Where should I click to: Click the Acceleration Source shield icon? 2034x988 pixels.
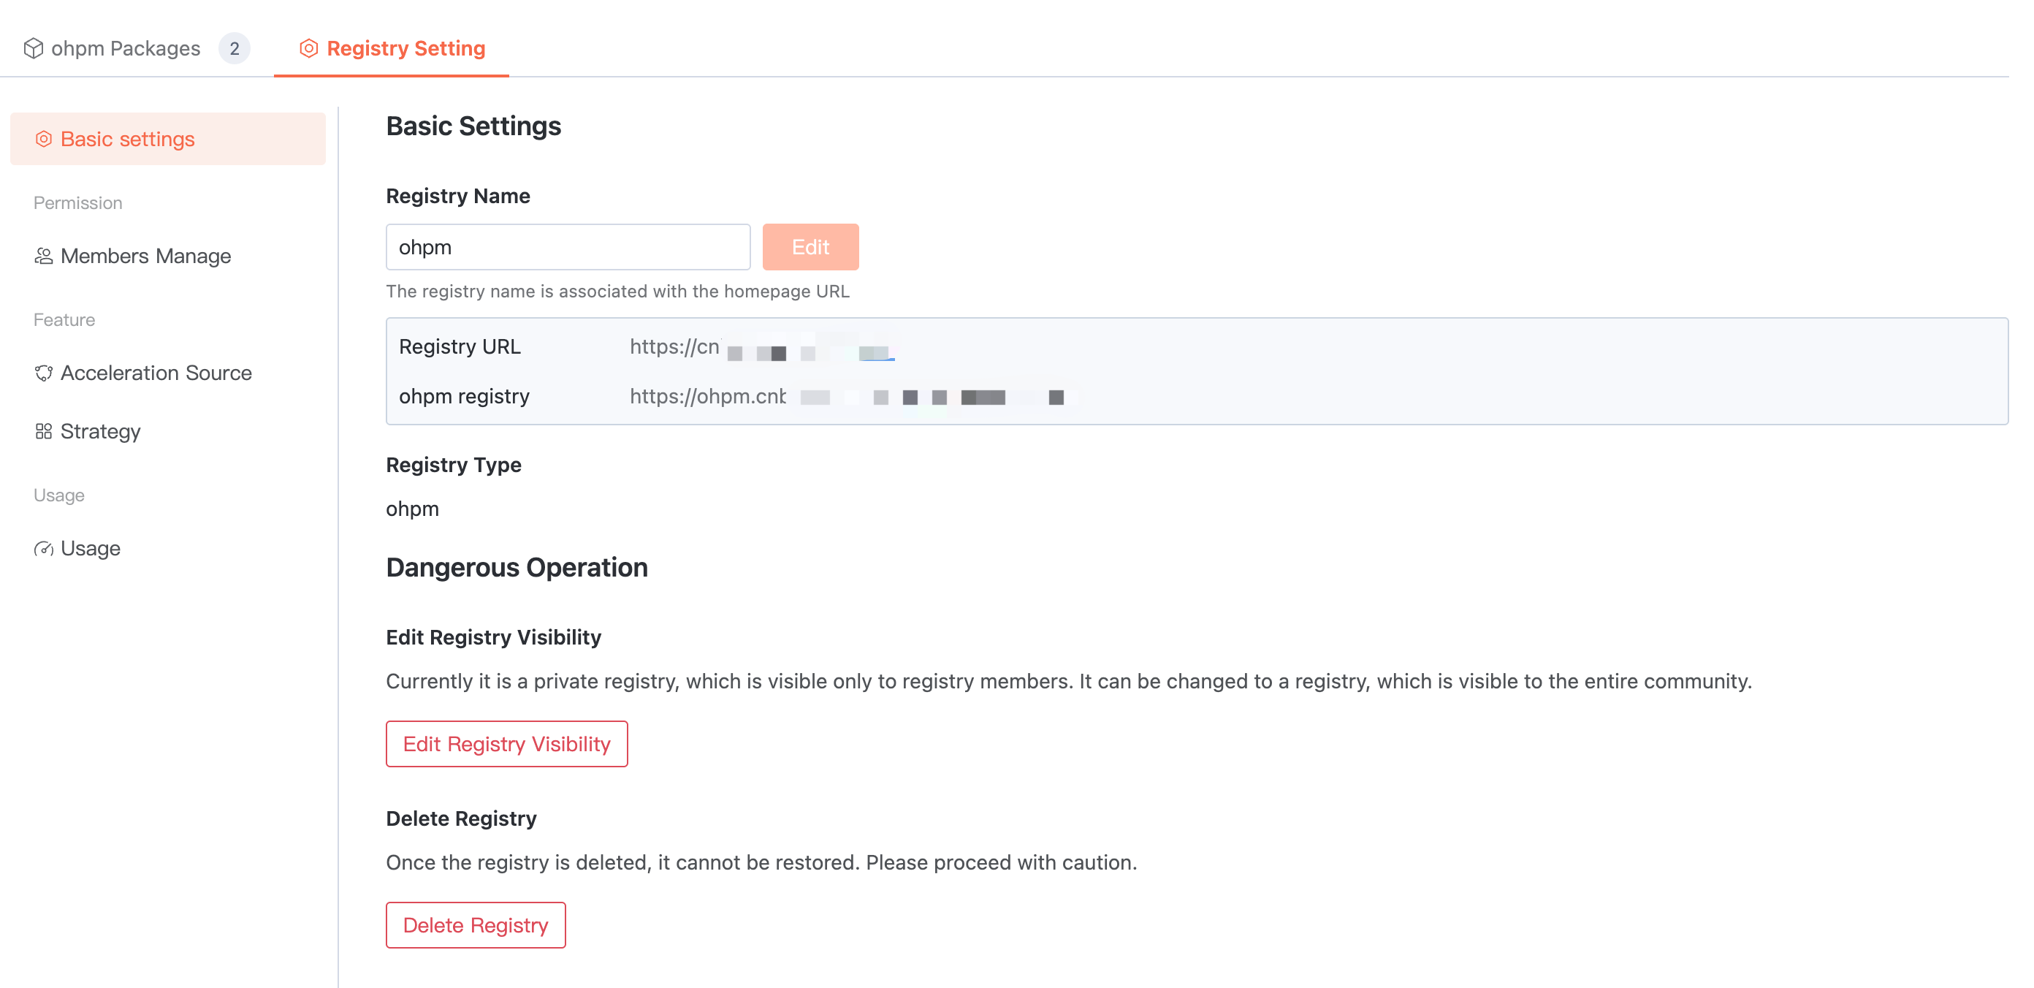point(43,373)
